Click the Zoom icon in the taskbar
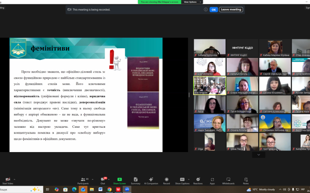310x193 pixels. click(x=127, y=190)
